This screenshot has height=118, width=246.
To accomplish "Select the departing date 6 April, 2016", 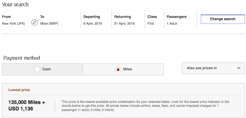I will pyautogui.click(x=93, y=24).
